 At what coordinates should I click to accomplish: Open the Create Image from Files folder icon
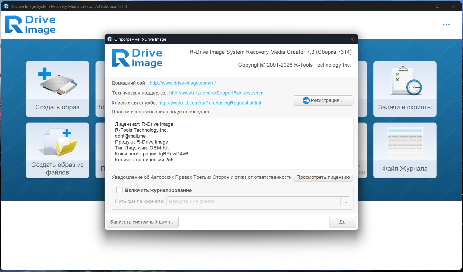58,142
